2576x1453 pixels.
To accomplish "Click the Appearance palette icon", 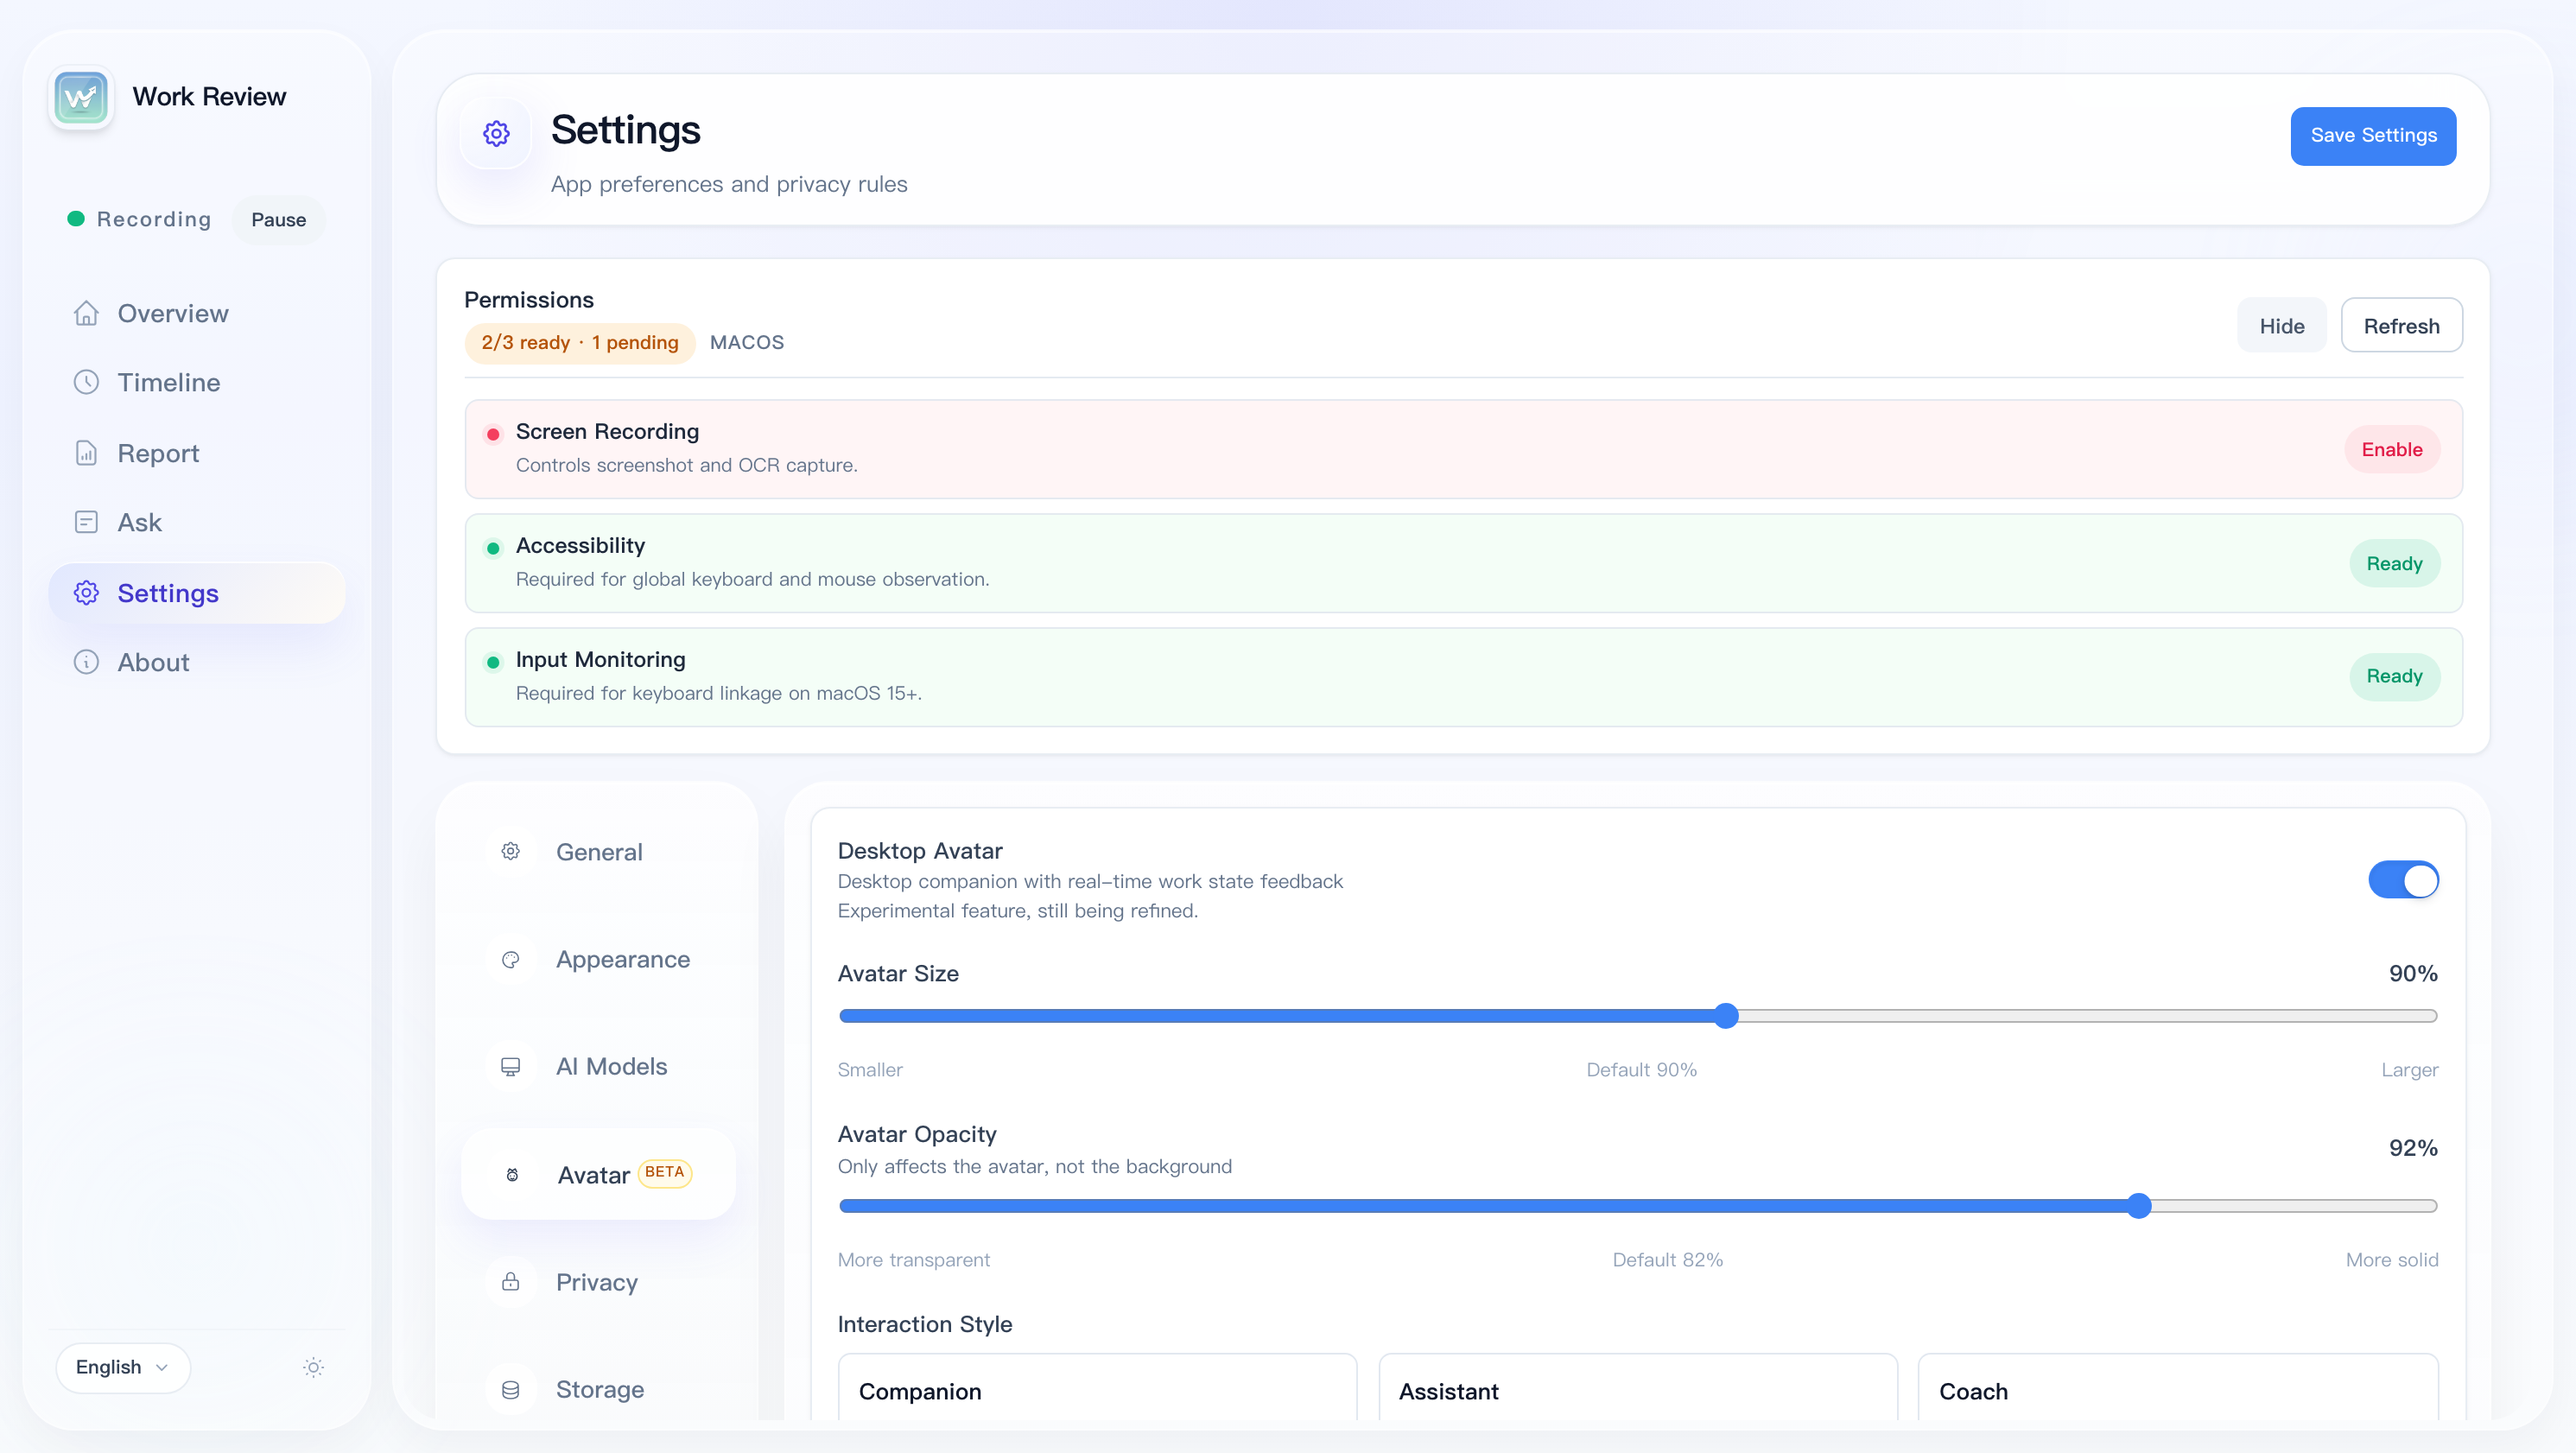I will point(510,959).
